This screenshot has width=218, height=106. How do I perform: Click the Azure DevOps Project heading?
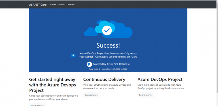[160, 79]
